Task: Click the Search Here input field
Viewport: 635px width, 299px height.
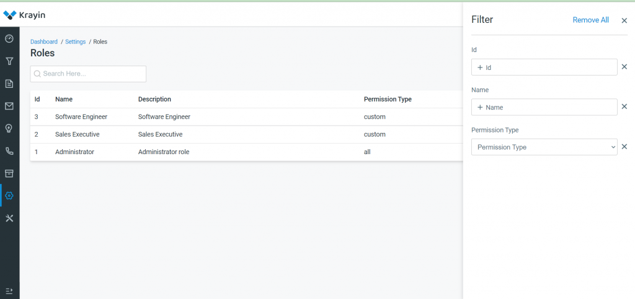Action: tap(88, 74)
